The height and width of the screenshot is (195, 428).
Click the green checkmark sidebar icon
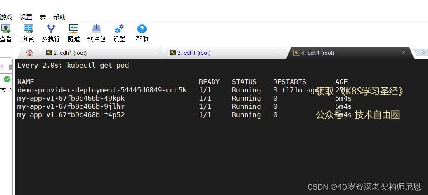7,79
